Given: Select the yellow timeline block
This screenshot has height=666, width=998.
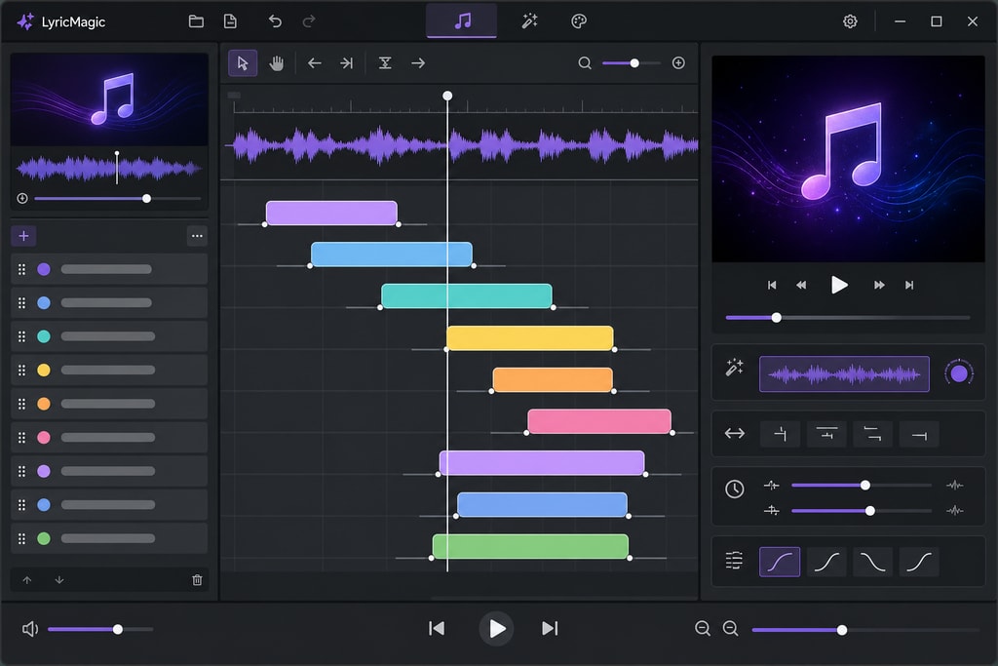Looking at the screenshot, I should click(x=530, y=338).
